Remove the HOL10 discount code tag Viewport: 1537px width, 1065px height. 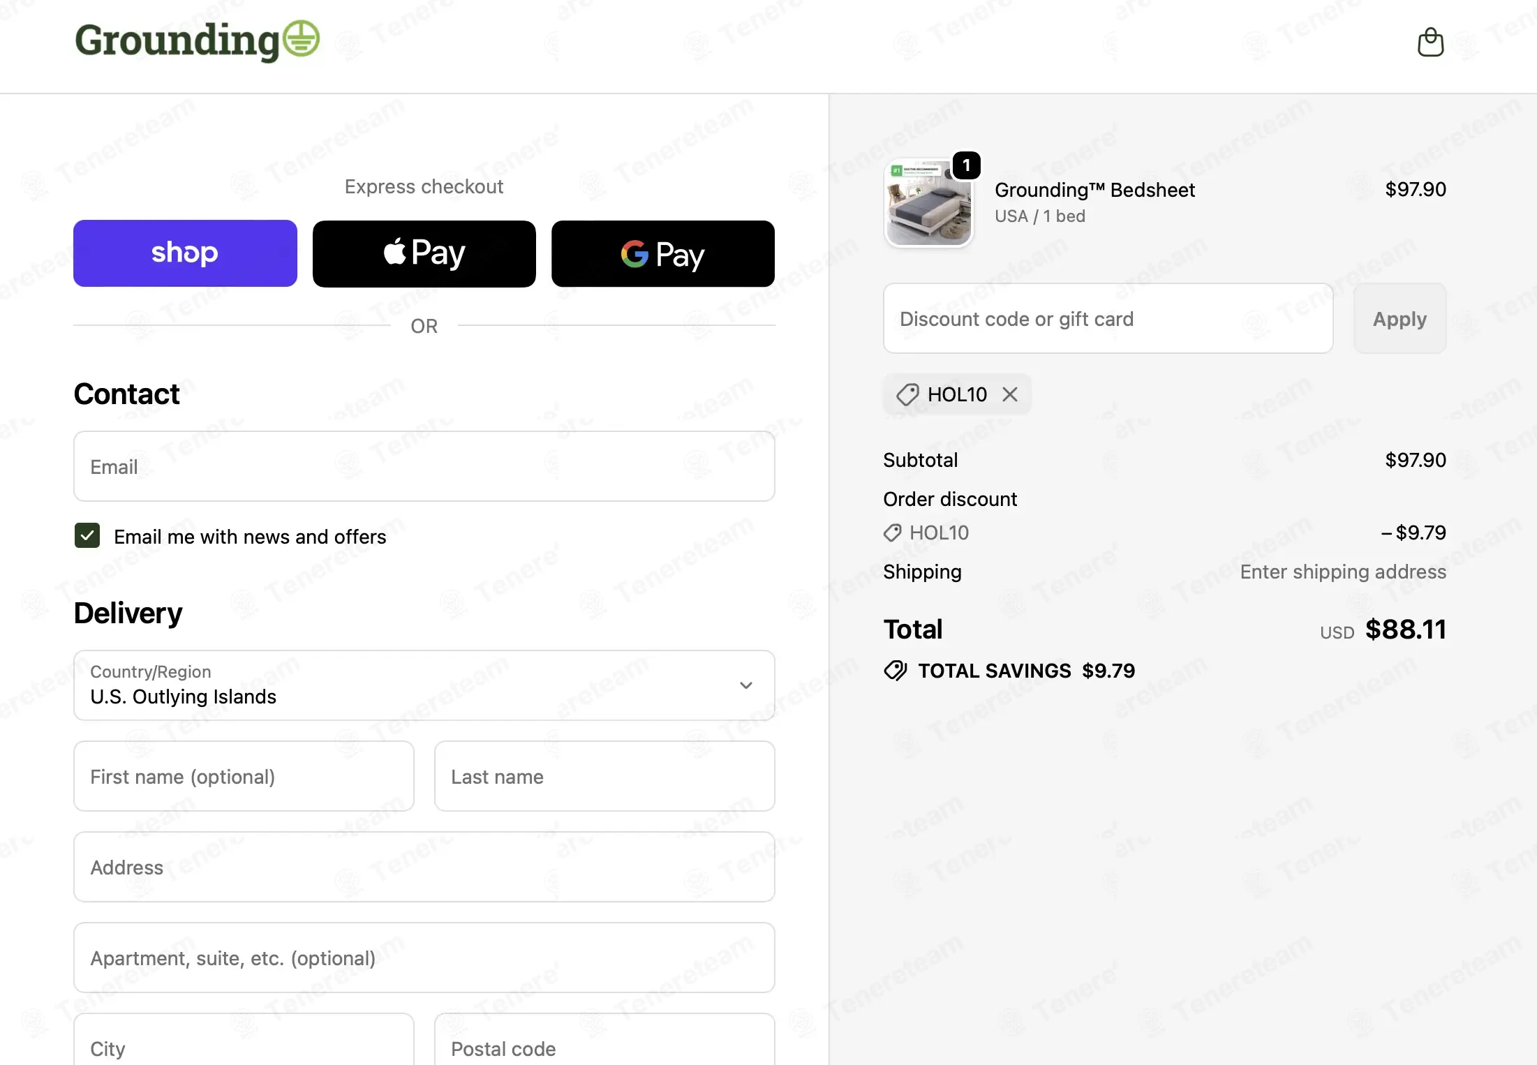click(x=1010, y=394)
